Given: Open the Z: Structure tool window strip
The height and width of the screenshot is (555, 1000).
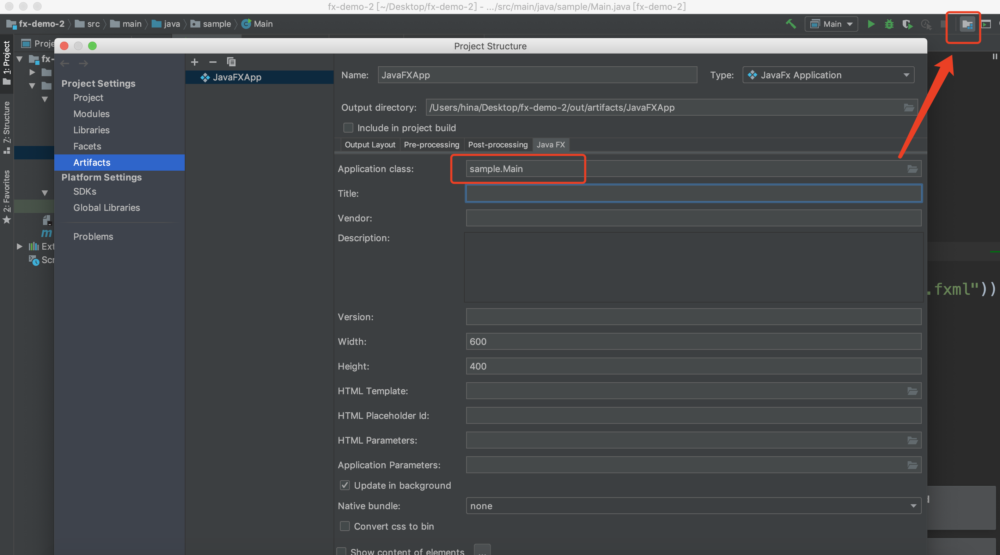Looking at the screenshot, I should 7,127.
